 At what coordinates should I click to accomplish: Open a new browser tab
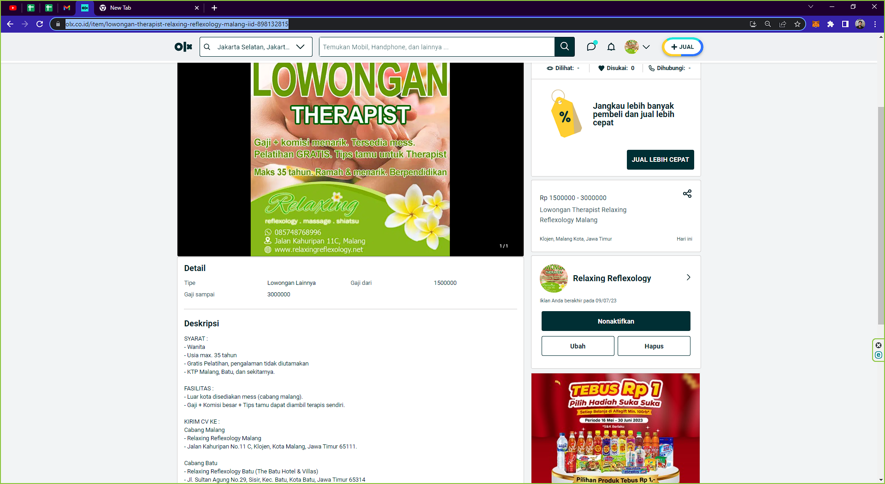point(214,8)
